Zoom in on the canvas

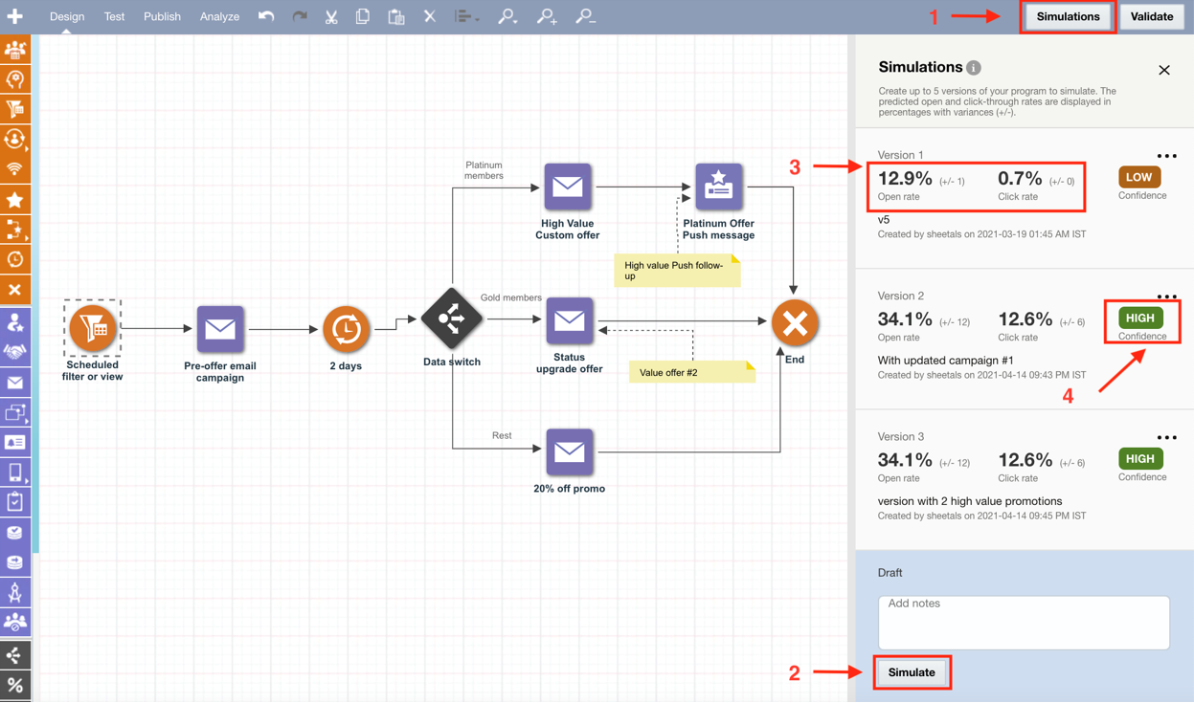(547, 16)
